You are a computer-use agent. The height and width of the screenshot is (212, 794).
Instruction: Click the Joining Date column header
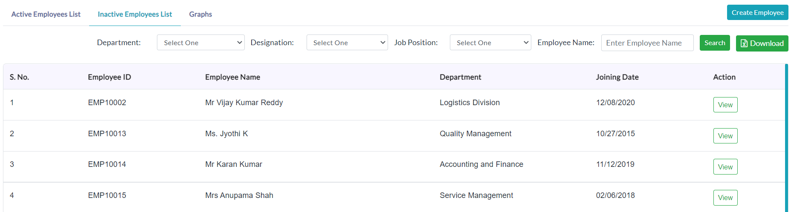tap(617, 77)
